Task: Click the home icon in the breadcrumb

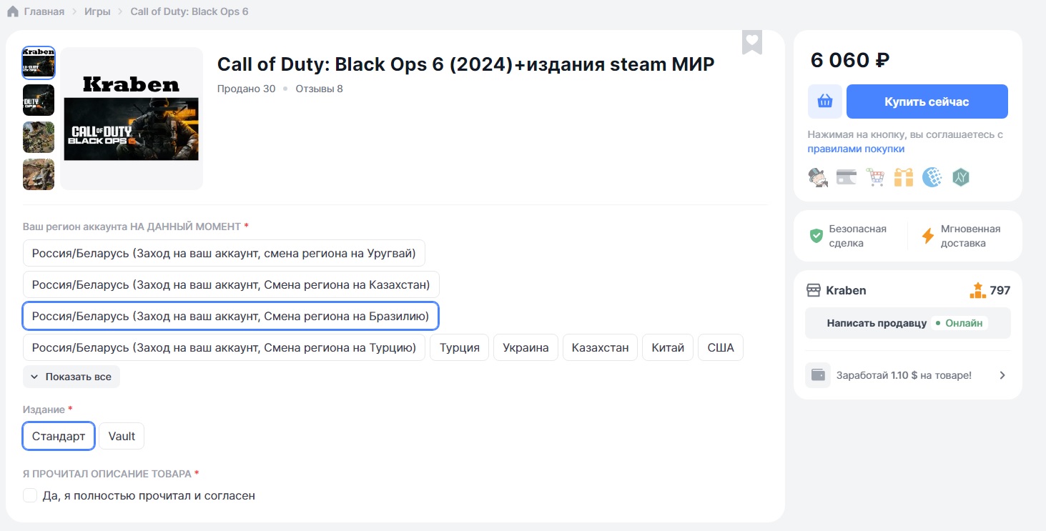Action: pyautogui.click(x=13, y=11)
